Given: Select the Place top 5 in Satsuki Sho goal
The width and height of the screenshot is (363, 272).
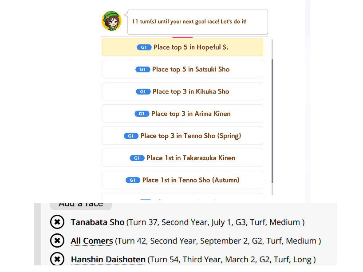Looking at the screenshot, I should [182, 69].
